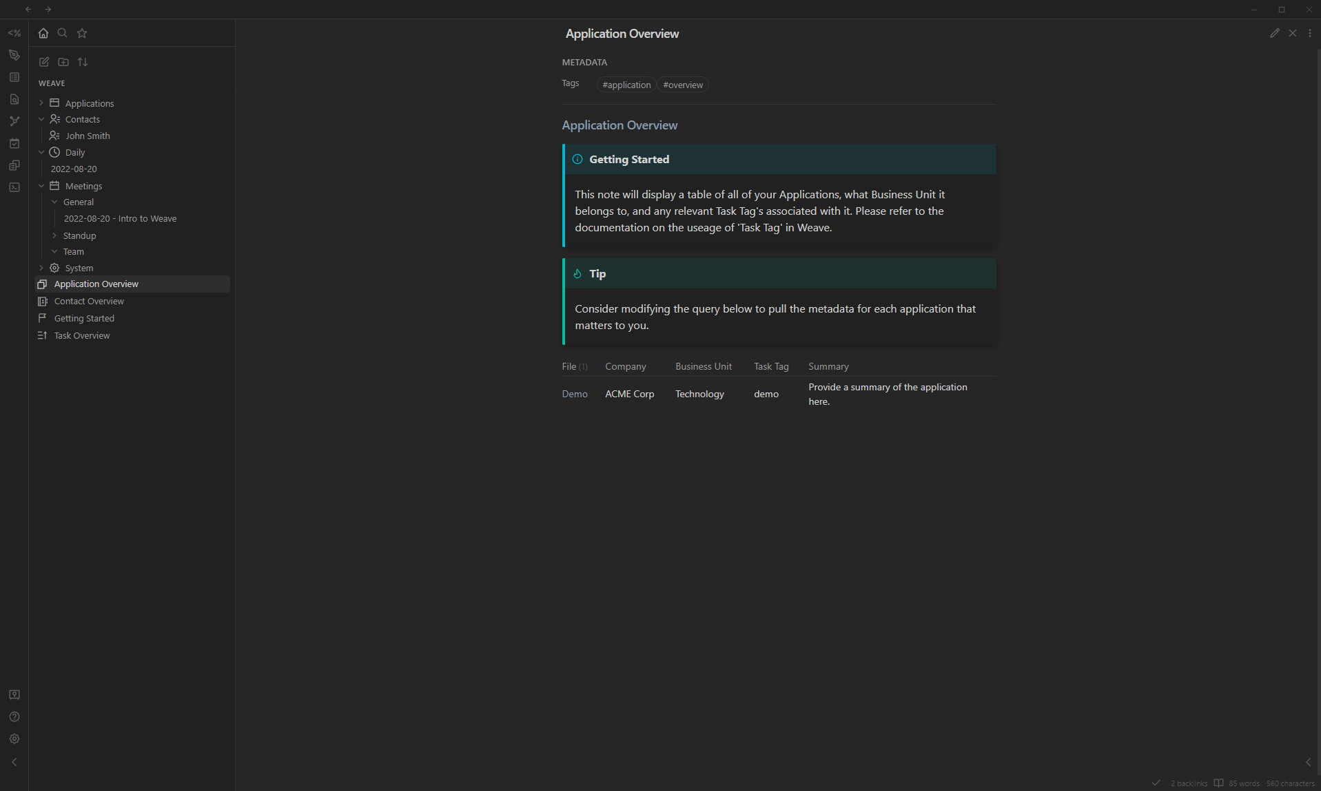This screenshot has height=791, width=1321.
Task: Click the #application tag
Action: tap(626, 85)
